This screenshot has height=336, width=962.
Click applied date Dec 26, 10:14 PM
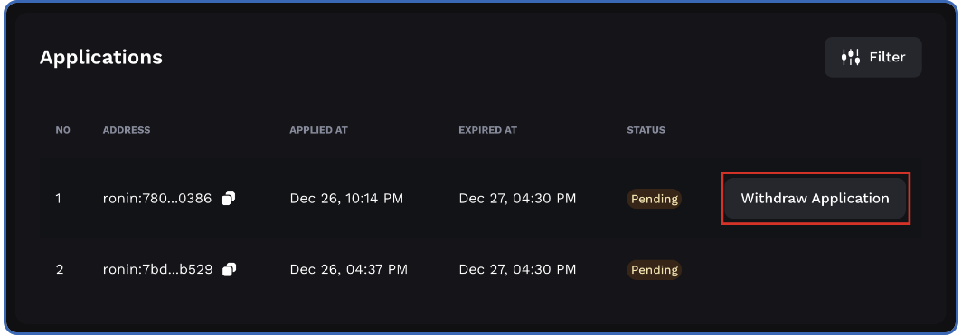click(x=346, y=199)
